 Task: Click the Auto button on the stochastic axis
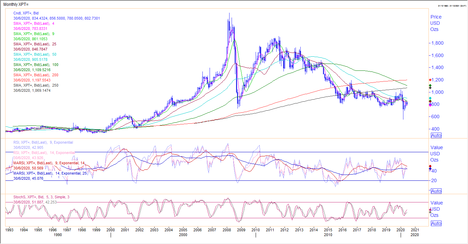pyautogui.click(x=436, y=223)
